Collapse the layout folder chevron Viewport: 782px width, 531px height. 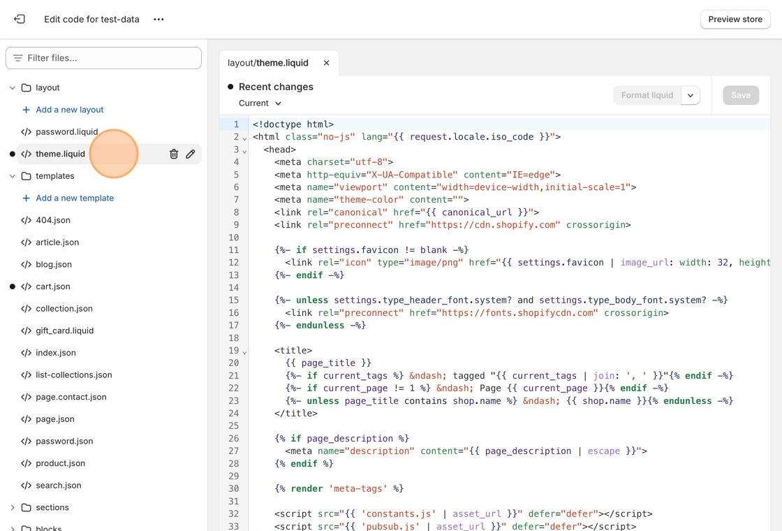(13, 87)
